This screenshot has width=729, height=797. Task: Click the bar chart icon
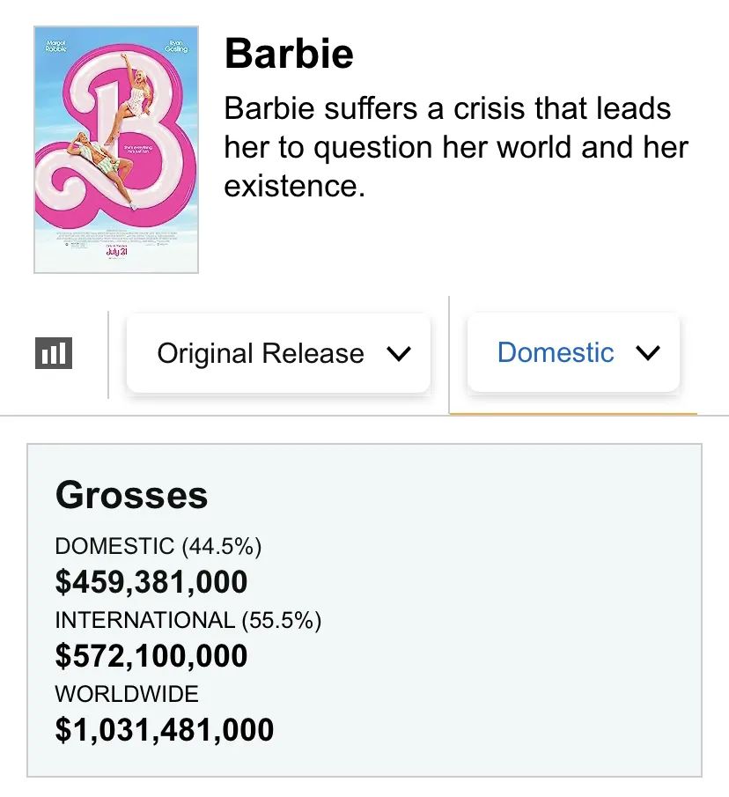54,353
